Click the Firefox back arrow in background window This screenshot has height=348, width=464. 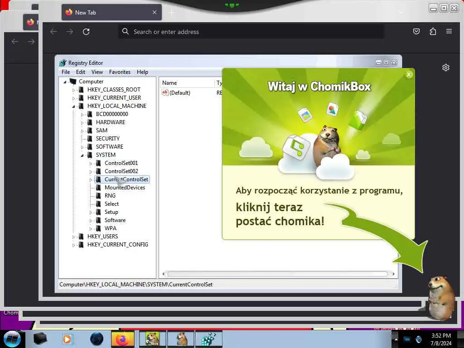tap(15, 42)
